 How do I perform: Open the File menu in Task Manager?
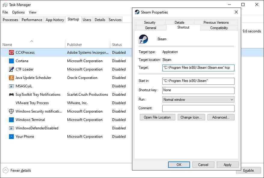(x=5, y=12)
